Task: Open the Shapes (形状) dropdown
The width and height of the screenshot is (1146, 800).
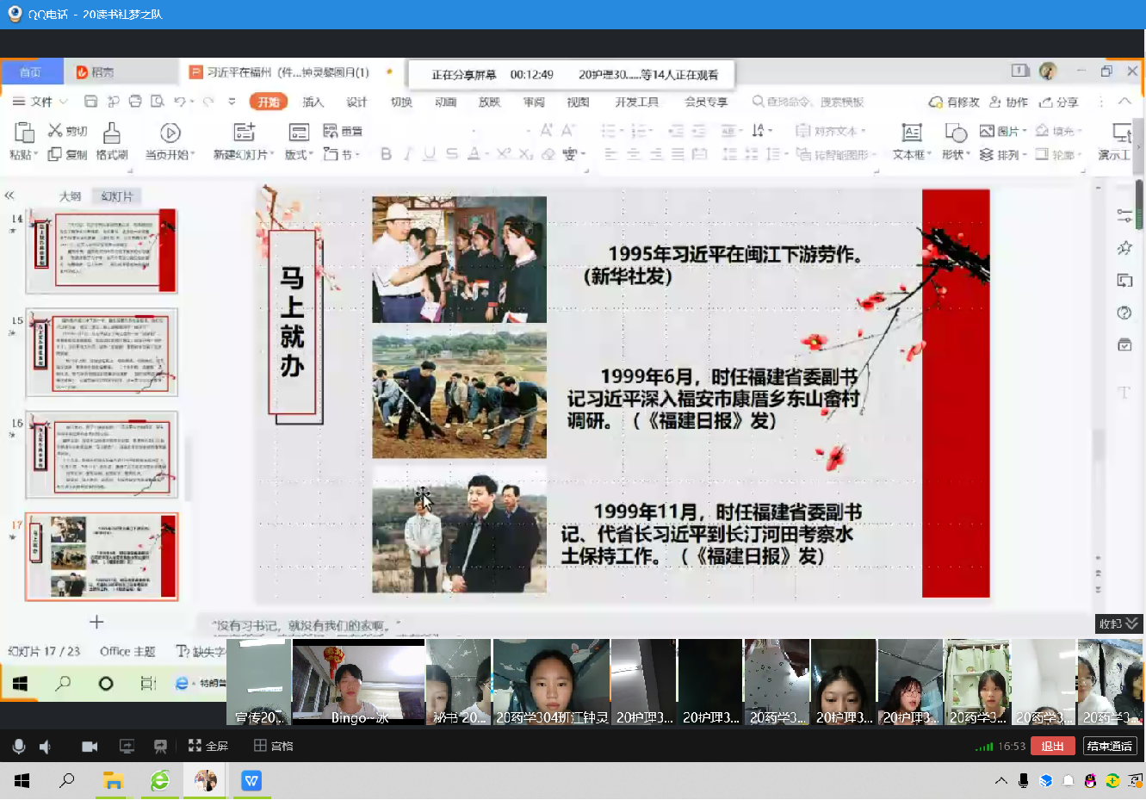Action: (956, 141)
